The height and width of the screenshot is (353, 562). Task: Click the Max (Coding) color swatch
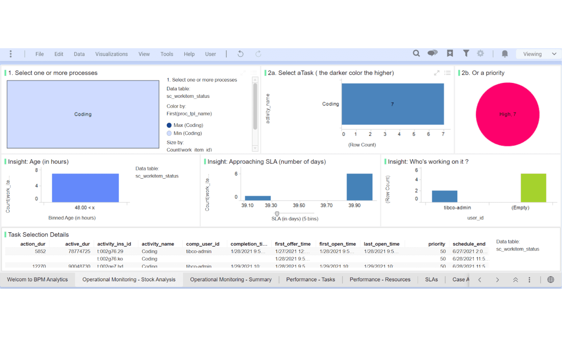[x=169, y=125]
